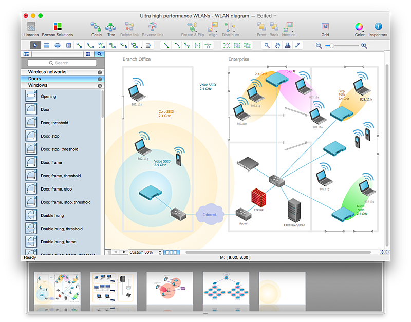Select the stamp clone tool

point(288,46)
